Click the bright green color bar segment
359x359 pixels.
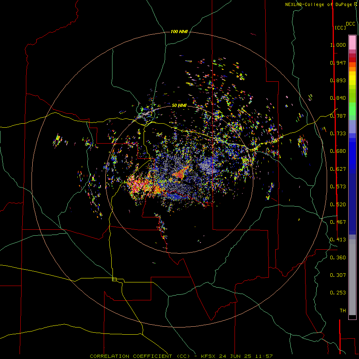point(352,109)
